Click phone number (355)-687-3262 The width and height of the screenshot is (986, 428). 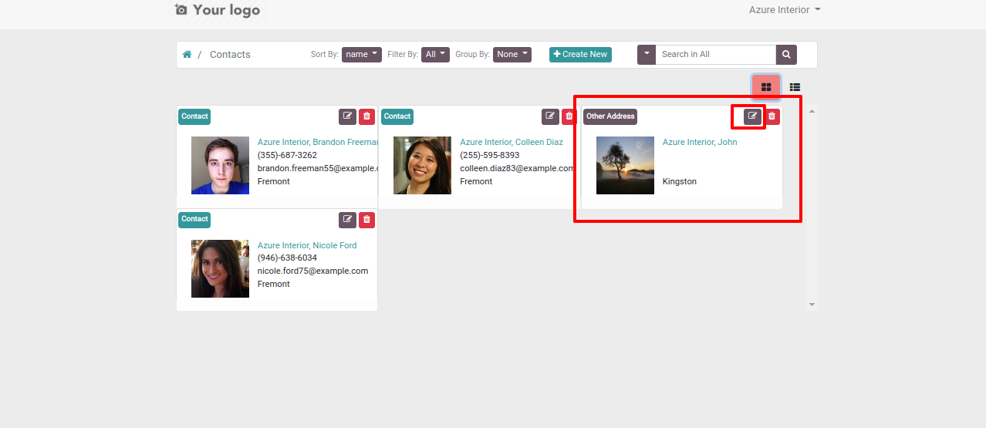(287, 155)
